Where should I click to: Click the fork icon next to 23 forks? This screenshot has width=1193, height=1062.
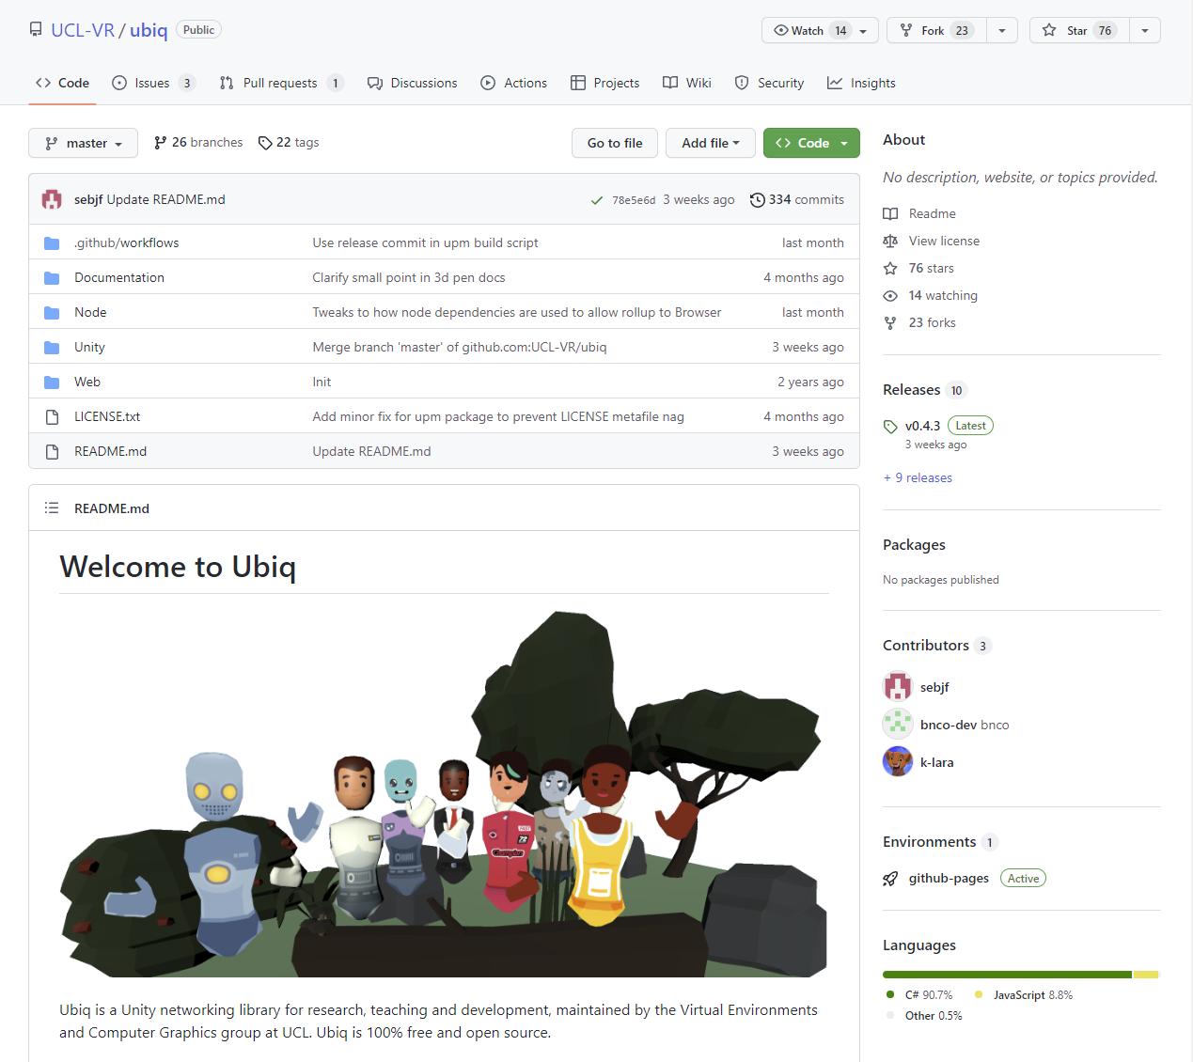890,322
